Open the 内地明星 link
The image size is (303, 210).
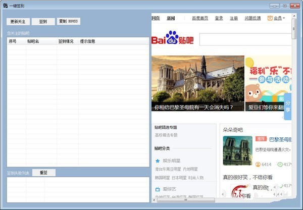coord(190,169)
